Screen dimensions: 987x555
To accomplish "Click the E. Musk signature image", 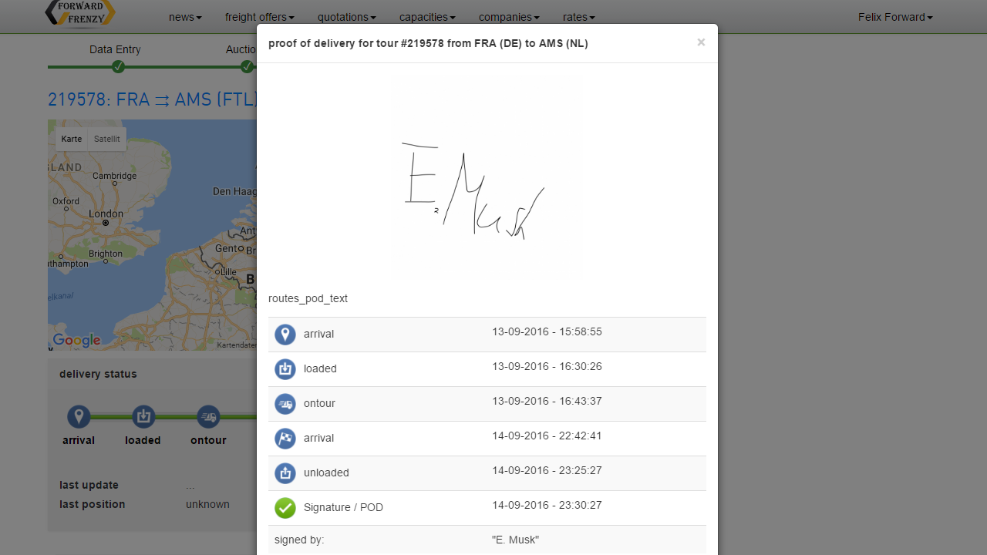I will tap(487, 178).
